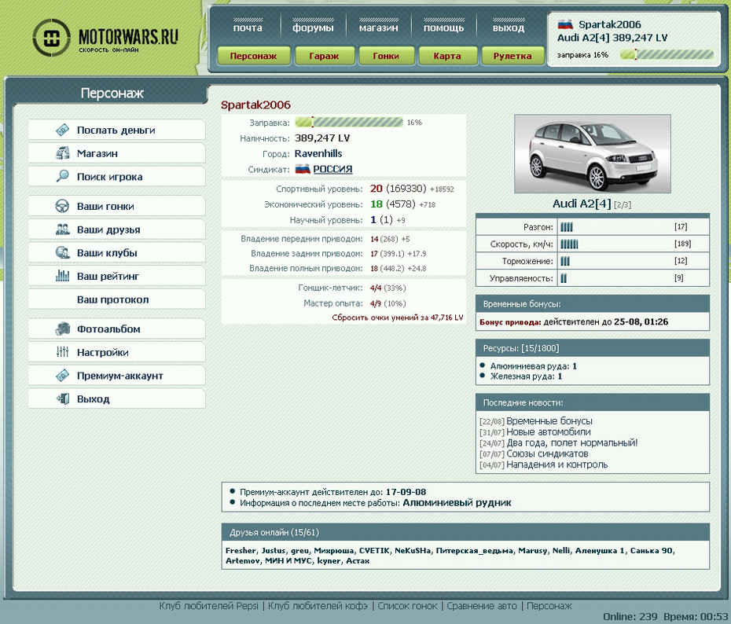Click выход in the top menu
The image size is (731, 624).
508,28
